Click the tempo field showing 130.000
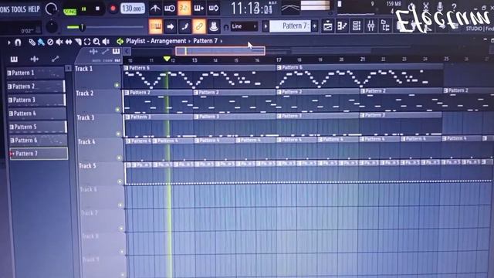The width and height of the screenshot is (494, 278). (133, 8)
